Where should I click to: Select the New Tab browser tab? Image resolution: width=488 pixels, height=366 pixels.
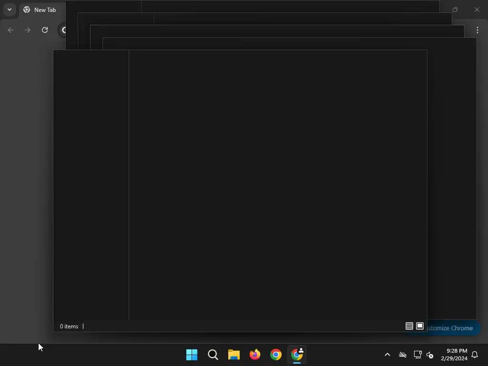(42, 10)
